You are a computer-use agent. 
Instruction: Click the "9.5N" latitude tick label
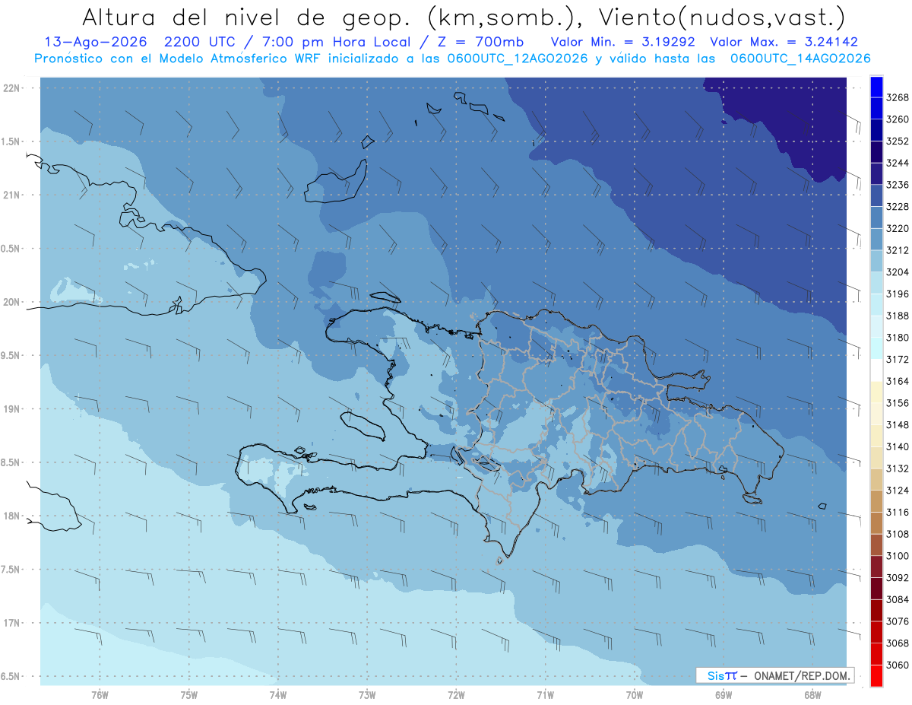11,355
